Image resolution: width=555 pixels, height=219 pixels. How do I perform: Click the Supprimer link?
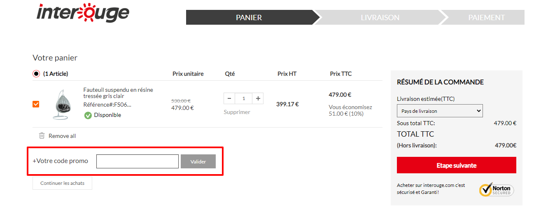click(237, 112)
